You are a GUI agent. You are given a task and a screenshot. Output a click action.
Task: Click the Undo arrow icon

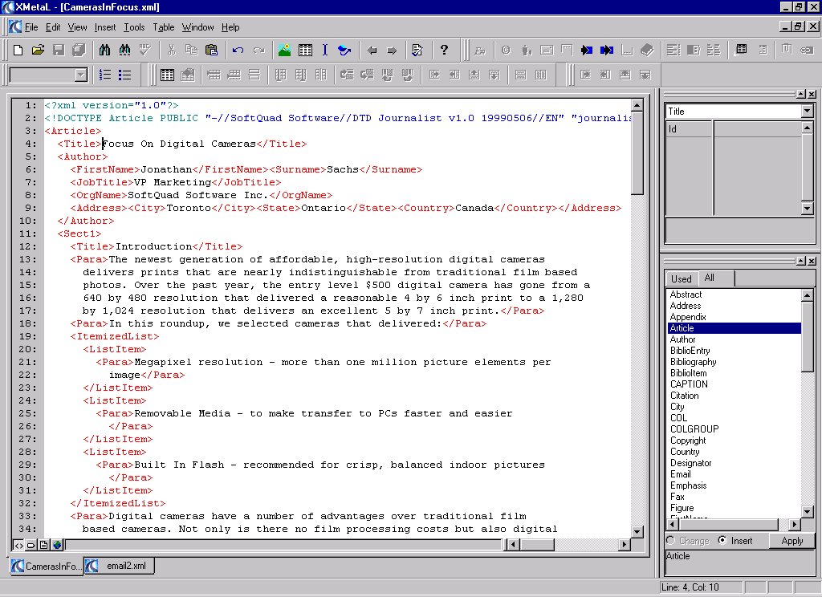(x=238, y=51)
